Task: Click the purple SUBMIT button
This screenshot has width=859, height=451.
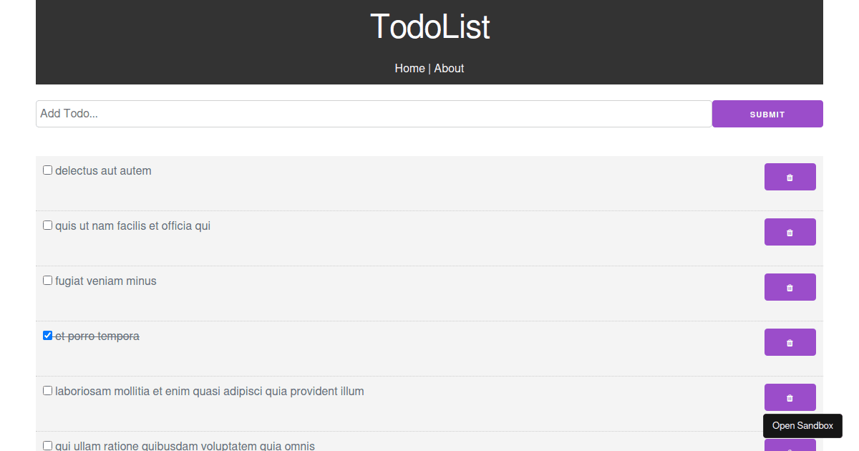Action: coord(767,114)
